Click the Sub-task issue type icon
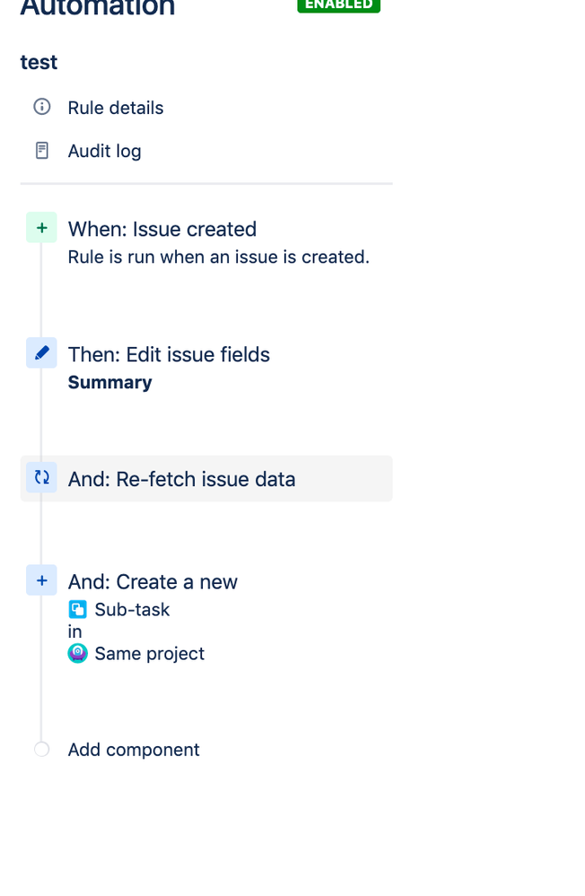The height and width of the screenshot is (896, 585). click(78, 610)
